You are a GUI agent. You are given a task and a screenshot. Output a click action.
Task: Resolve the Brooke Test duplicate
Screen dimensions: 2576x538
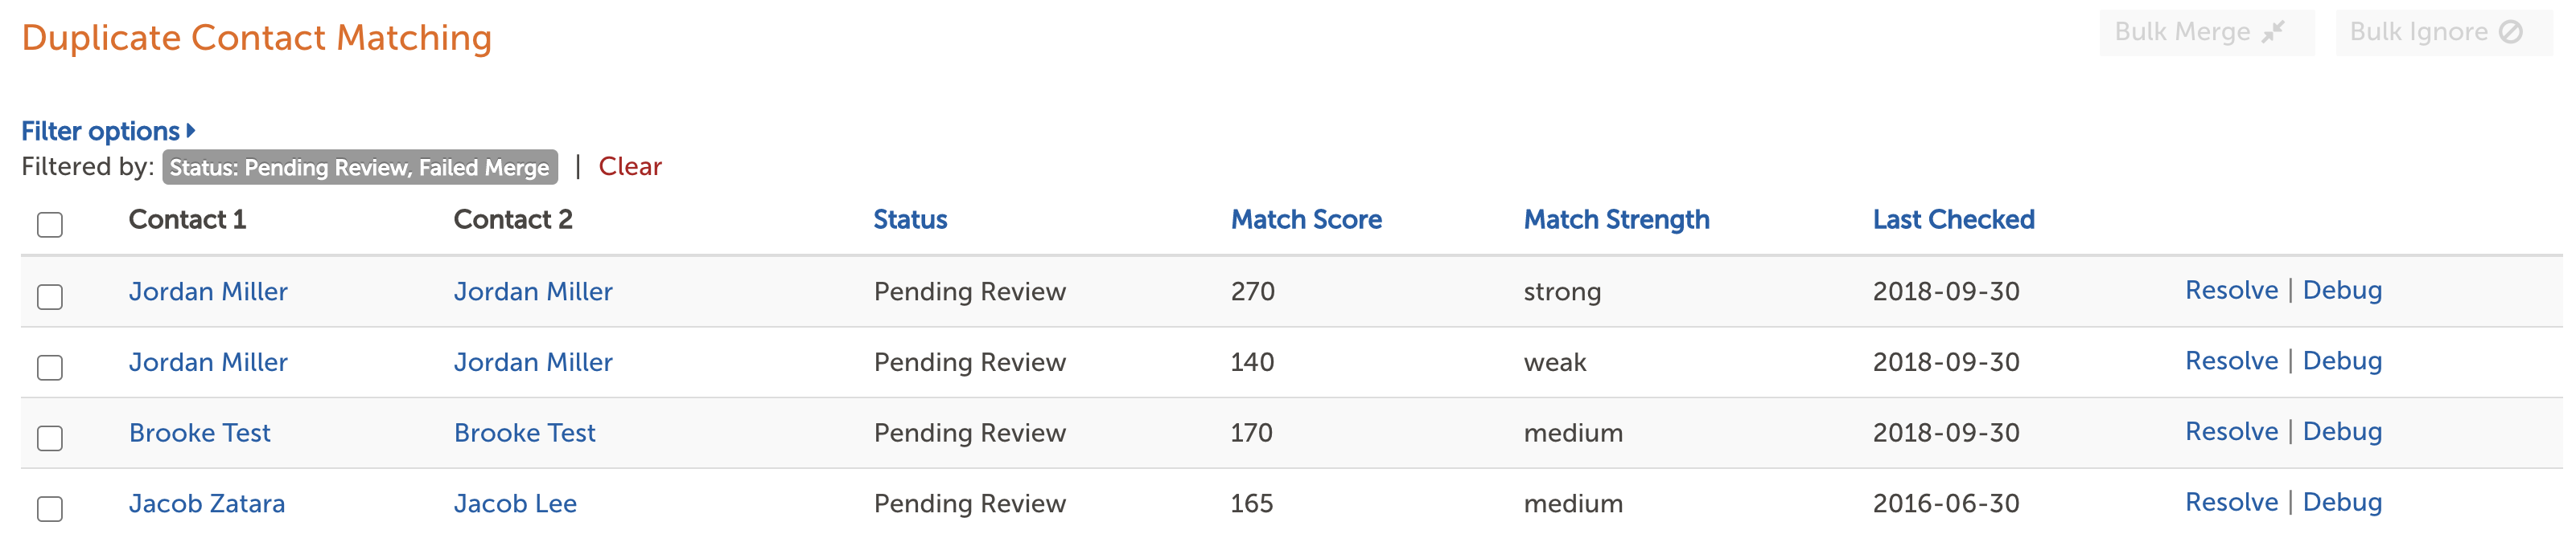click(2231, 432)
